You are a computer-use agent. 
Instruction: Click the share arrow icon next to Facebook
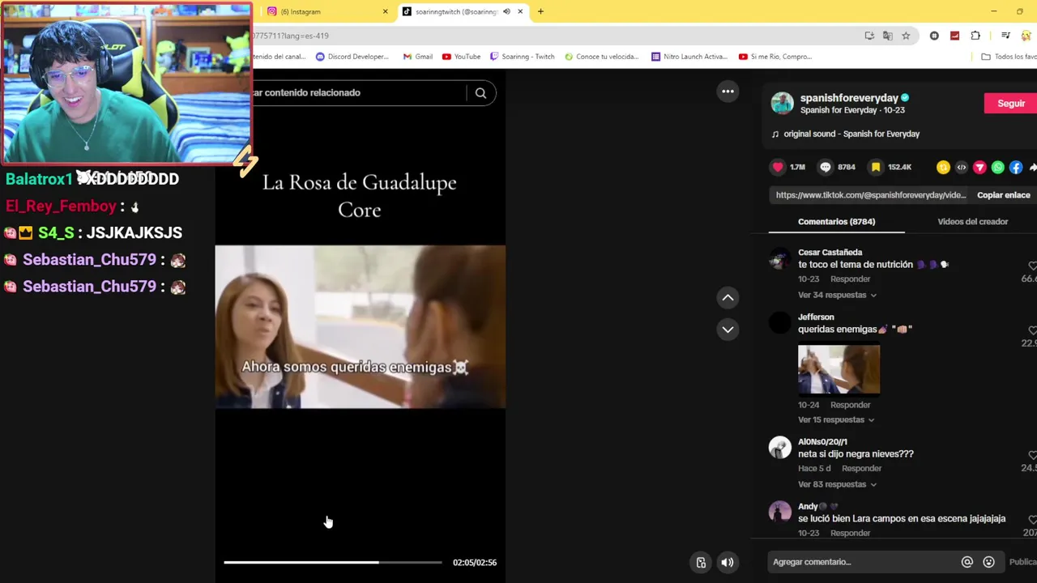(x=1033, y=167)
